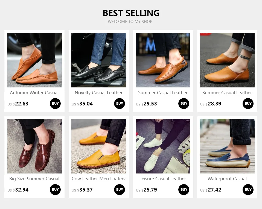Click the Novelty Casual Leather product title
Viewport: 262px width, 209px height.
pyautogui.click(x=98, y=93)
